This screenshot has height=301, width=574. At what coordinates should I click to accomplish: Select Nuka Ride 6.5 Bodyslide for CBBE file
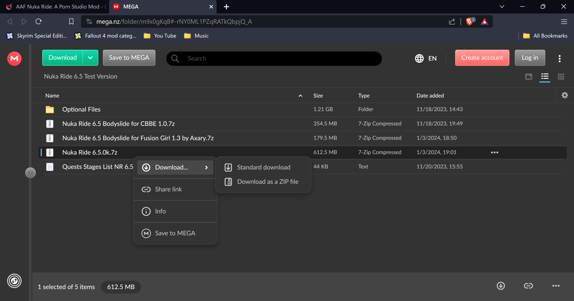[x=118, y=124]
